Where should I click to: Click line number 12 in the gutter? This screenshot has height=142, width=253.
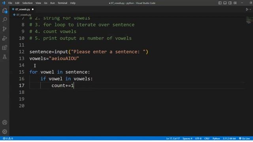[x=22, y=52]
